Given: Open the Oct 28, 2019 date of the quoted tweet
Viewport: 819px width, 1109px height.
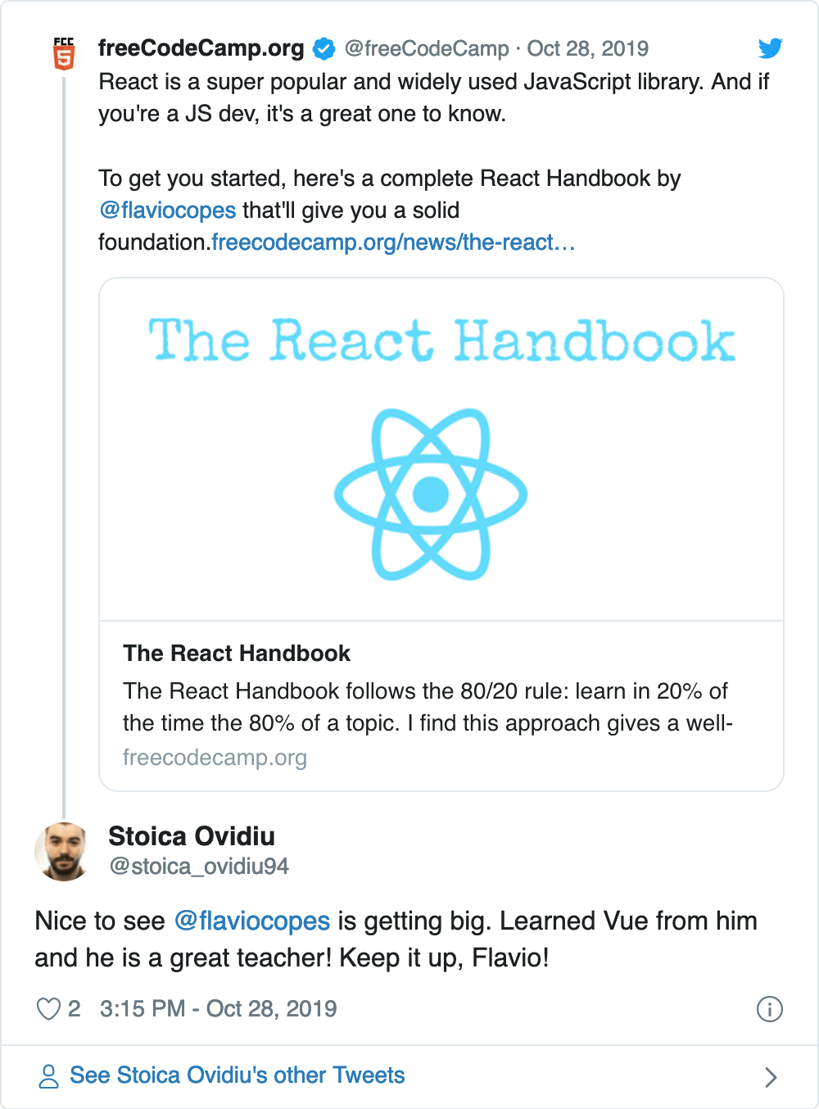Looking at the screenshot, I should click(x=587, y=49).
